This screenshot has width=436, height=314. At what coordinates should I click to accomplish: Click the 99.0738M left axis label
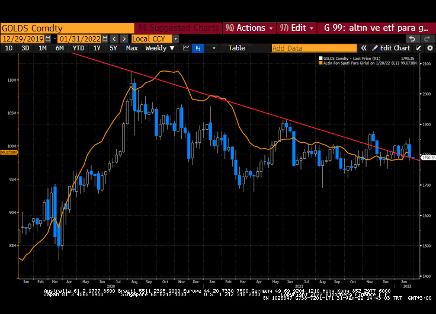point(9,152)
